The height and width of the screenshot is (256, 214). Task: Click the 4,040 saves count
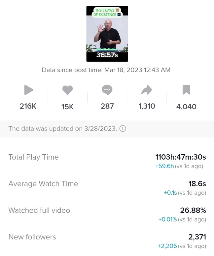(186, 107)
